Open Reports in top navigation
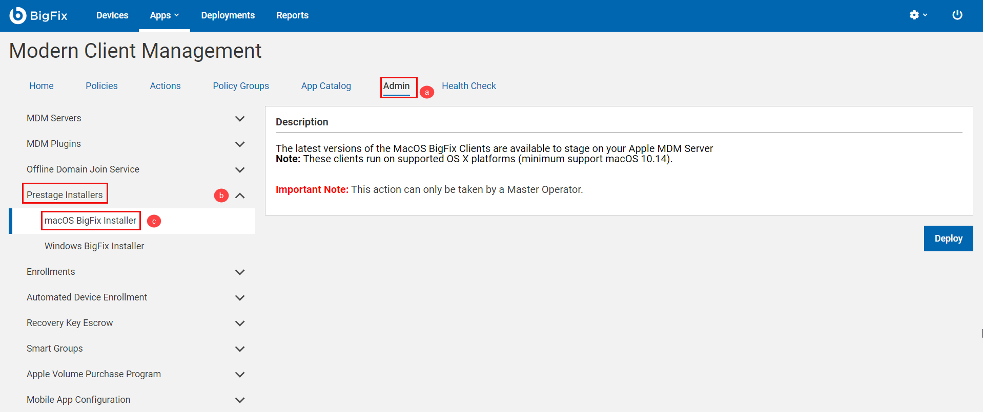Screen dimensions: 983x412 click(292, 15)
